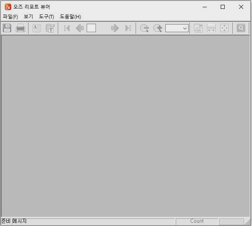252x226 pixels.
Task: Open the 보기 menu
Action: click(28, 16)
